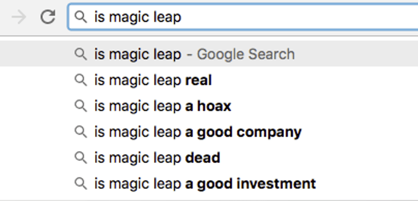Click the search icon beside the 'a good company' suggestion
418x201 pixels.
click(x=81, y=132)
